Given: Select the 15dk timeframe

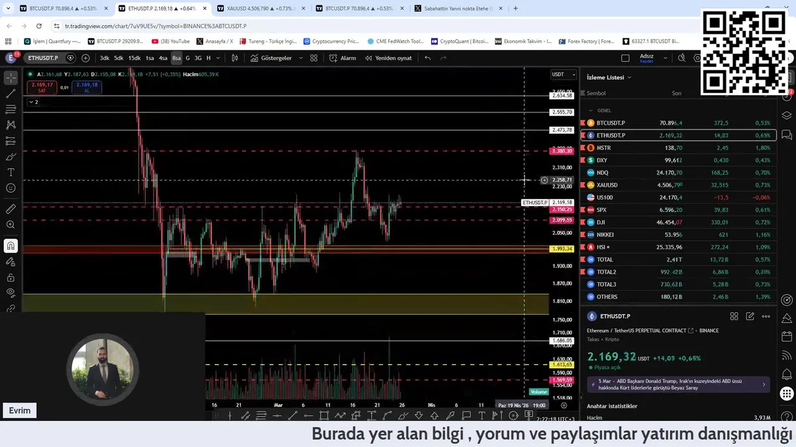Looking at the screenshot, I should pos(134,58).
